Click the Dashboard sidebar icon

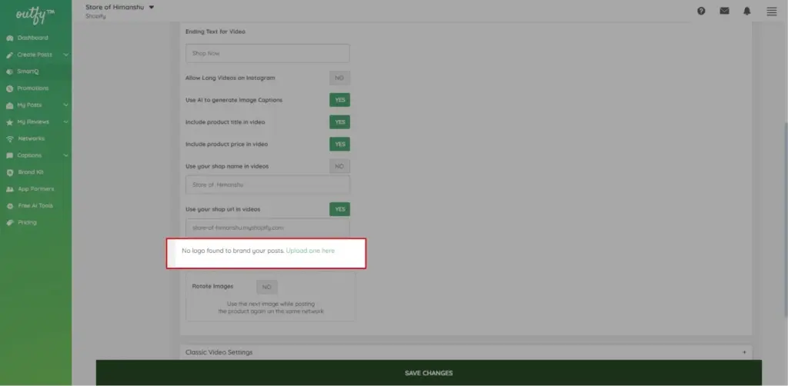tap(9, 38)
